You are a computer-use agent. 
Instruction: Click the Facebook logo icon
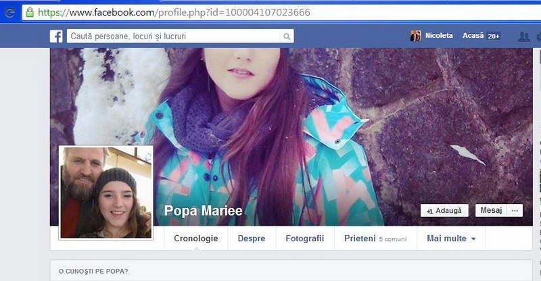coord(56,36)
